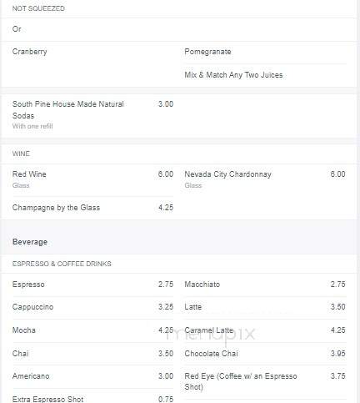This screenshot has width=360, height=403.
Task: Open South Pine House Made Natural Sodas
Action: [x=92, y=114]
